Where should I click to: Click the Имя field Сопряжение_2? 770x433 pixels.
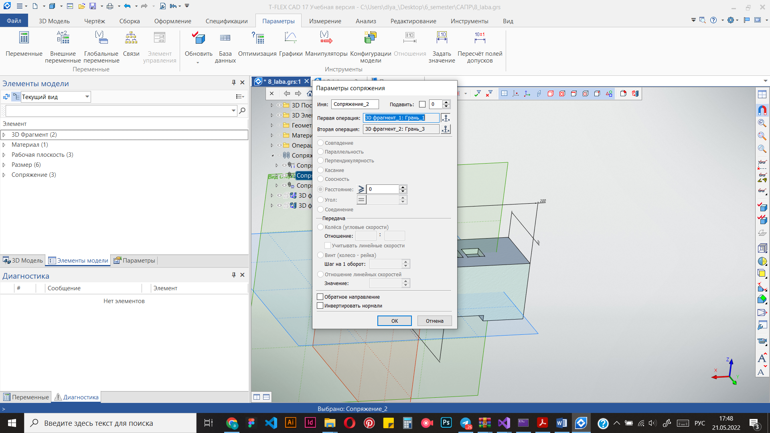pyautogui.click(x=355, y=104)
